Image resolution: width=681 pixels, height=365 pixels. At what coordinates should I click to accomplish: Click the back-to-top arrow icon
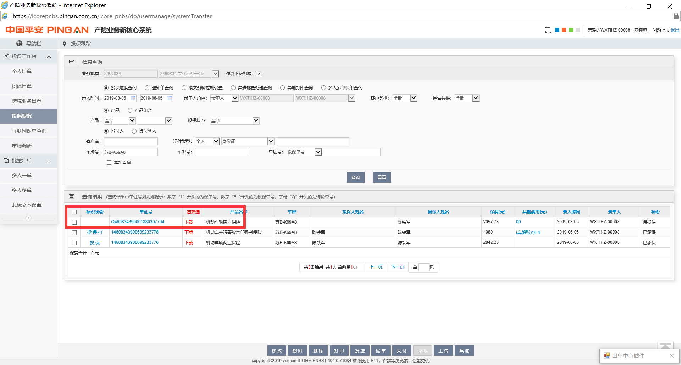pos(665,346)
